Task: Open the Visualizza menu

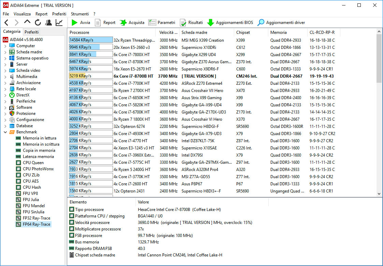Action: pos(22,14)
